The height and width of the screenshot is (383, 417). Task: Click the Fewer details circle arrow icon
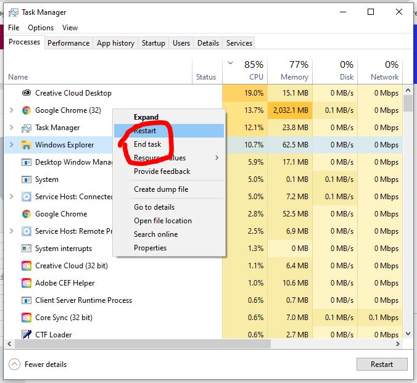click(14, 364)
